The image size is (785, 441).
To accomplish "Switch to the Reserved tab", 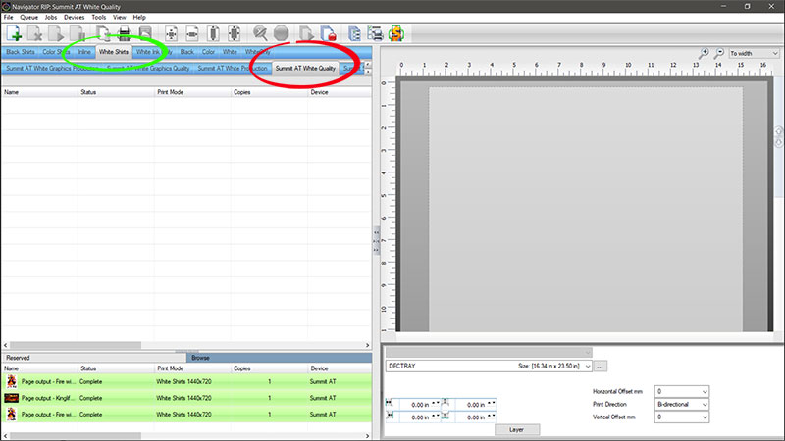I will [94, 358].
